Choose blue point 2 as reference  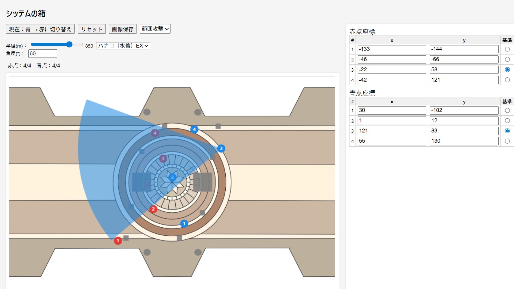click(507, 121)
